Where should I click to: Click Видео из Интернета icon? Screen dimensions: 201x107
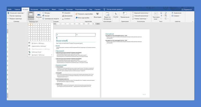point(107,16)
